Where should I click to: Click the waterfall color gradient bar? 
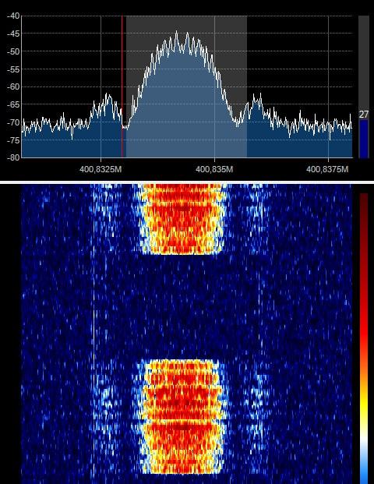pyautogui.click(x=364, y=338)
